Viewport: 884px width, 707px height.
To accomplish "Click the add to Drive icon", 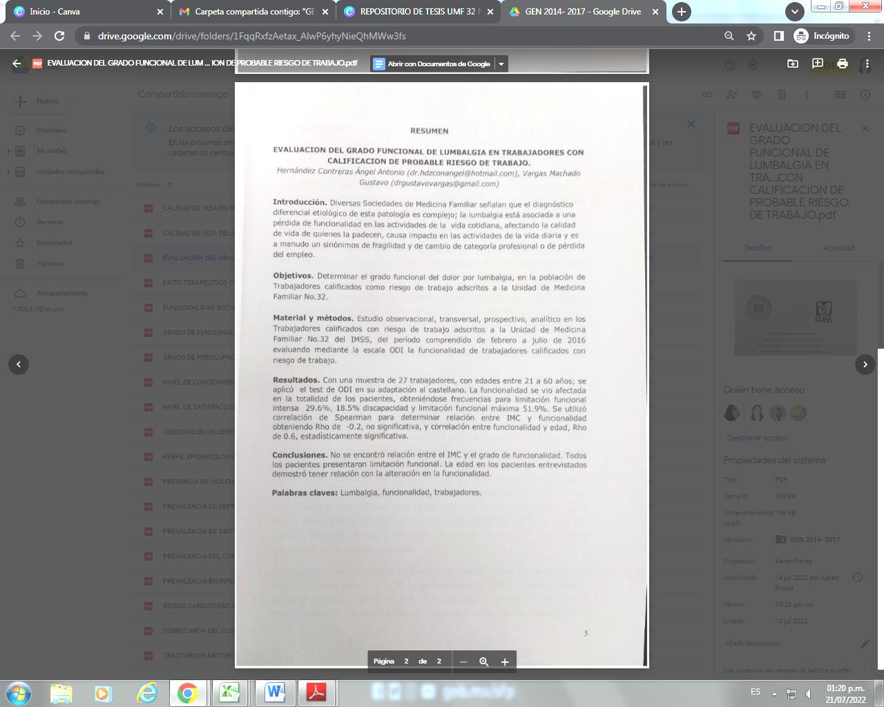I will (792, 64).
